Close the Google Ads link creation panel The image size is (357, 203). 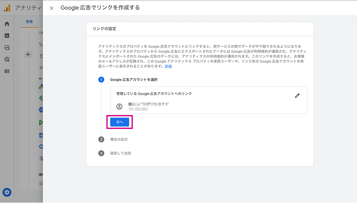(x=52, y=8)
